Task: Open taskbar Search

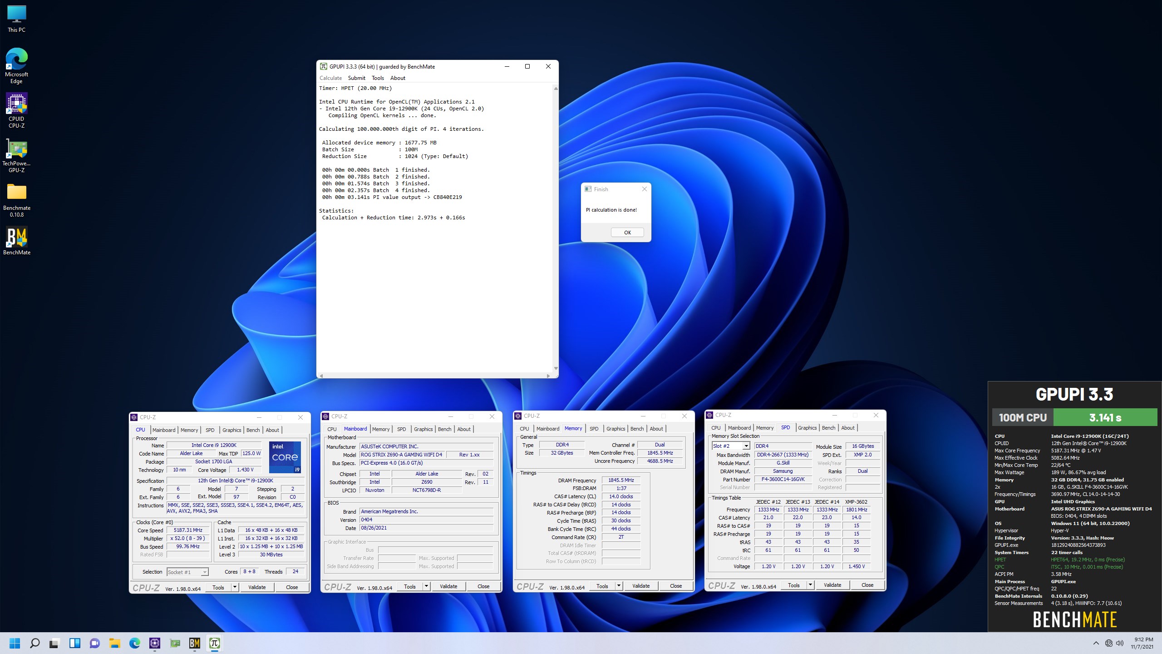Action: 34,643
